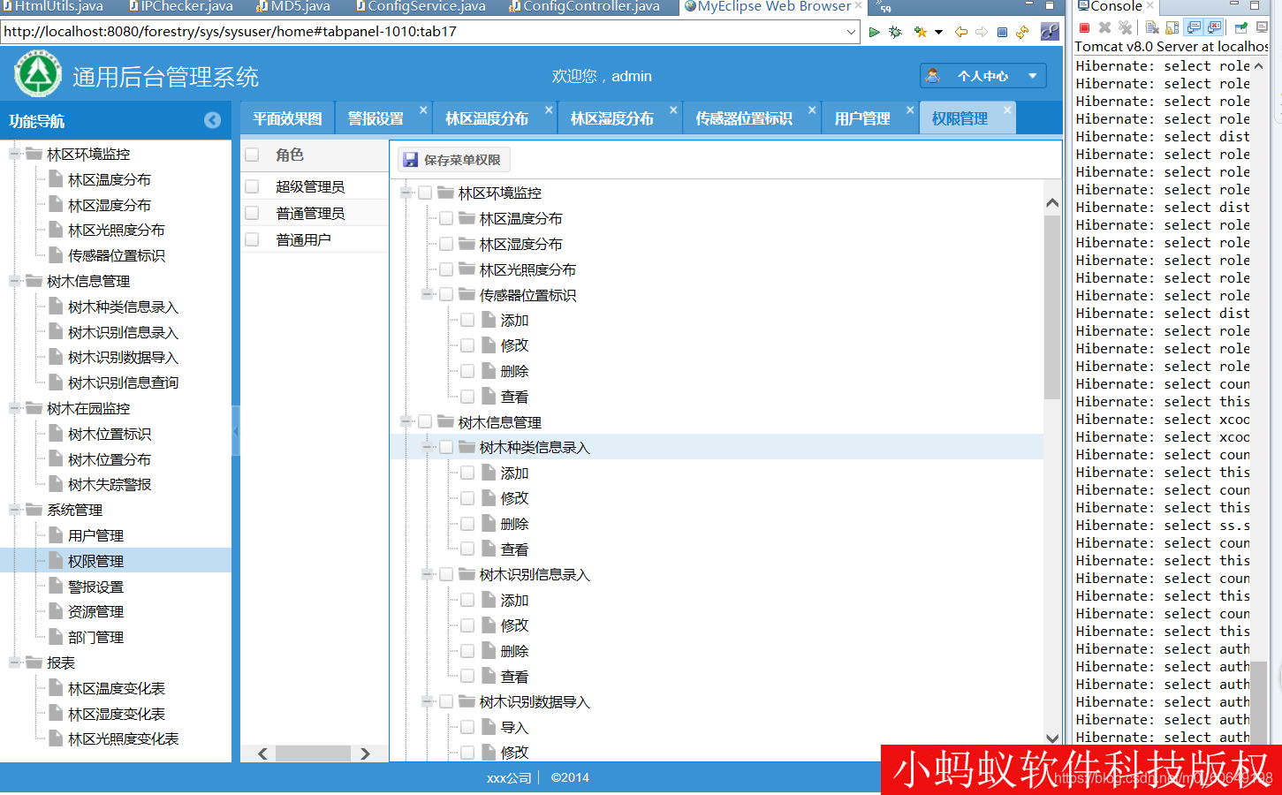Collapse 系统管理 in left navigation

click(15, 510)
